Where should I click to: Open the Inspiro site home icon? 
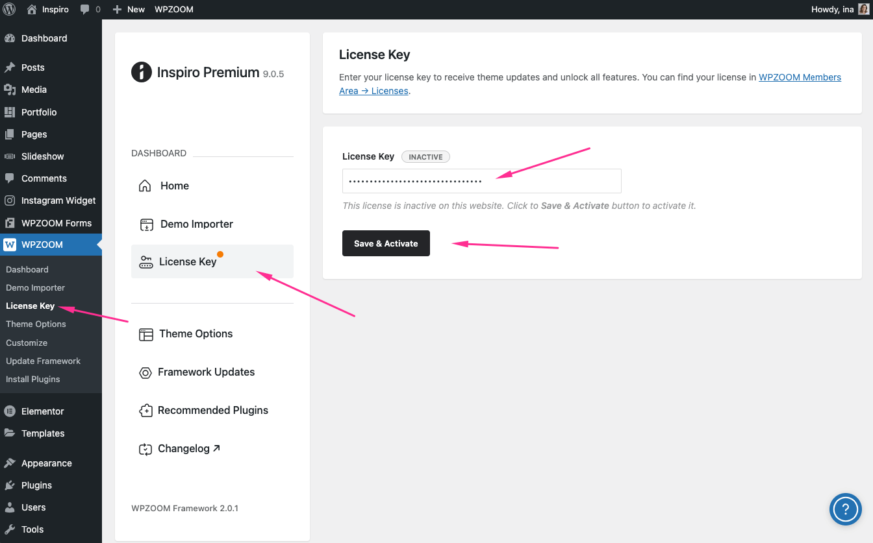coord(32,9)
